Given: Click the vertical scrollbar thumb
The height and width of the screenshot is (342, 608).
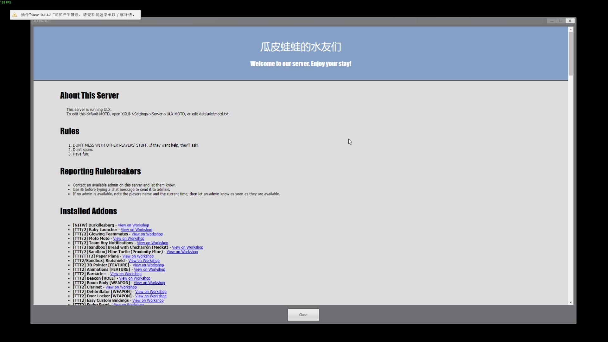Looking at the screenshot, I should (x=571, y=53).
